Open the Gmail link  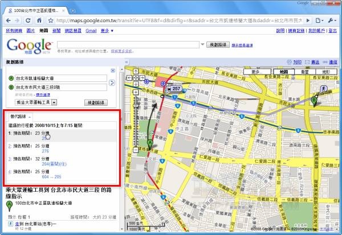[91, 31]
